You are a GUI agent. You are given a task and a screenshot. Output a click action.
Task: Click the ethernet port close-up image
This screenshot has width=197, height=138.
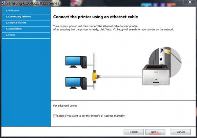point(165,62)
